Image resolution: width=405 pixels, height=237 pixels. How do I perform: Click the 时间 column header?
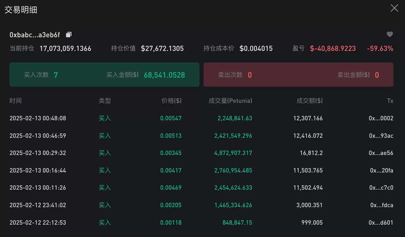click(x=16, y=101)
